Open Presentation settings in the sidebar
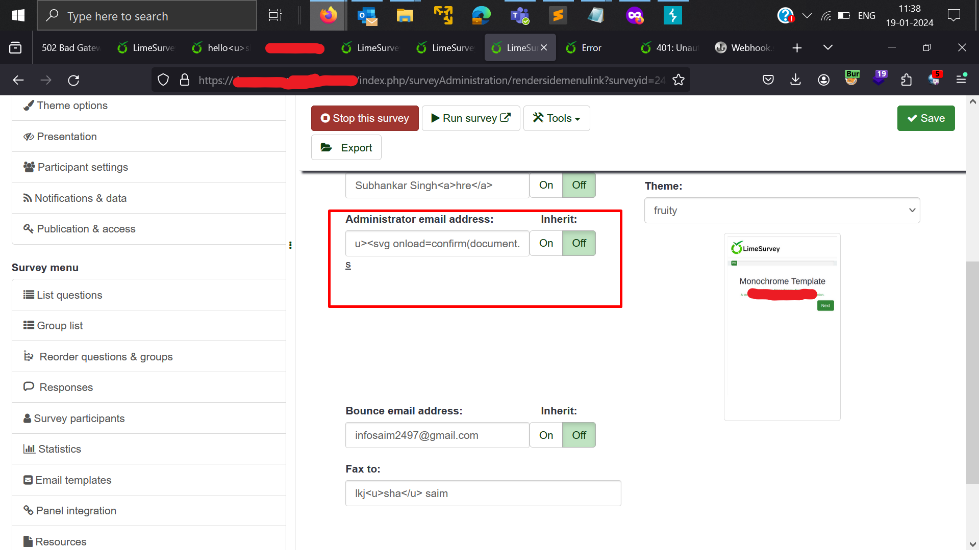Image resolution: width=979 pixels, height=550 pixels. click(148, 137)
